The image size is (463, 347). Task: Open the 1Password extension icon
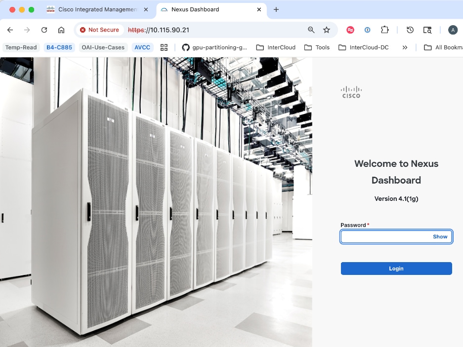tap(367, 30)
